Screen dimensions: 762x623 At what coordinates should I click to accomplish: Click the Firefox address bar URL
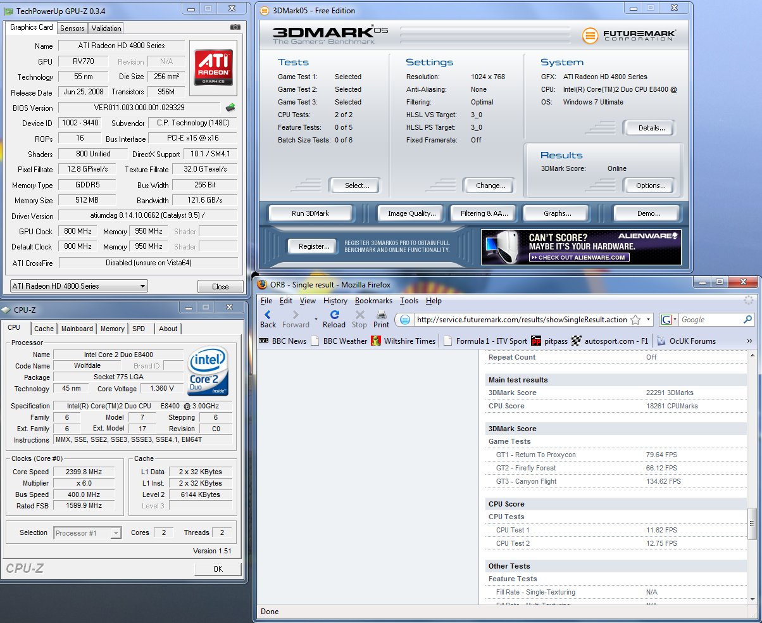coord(522,320)
